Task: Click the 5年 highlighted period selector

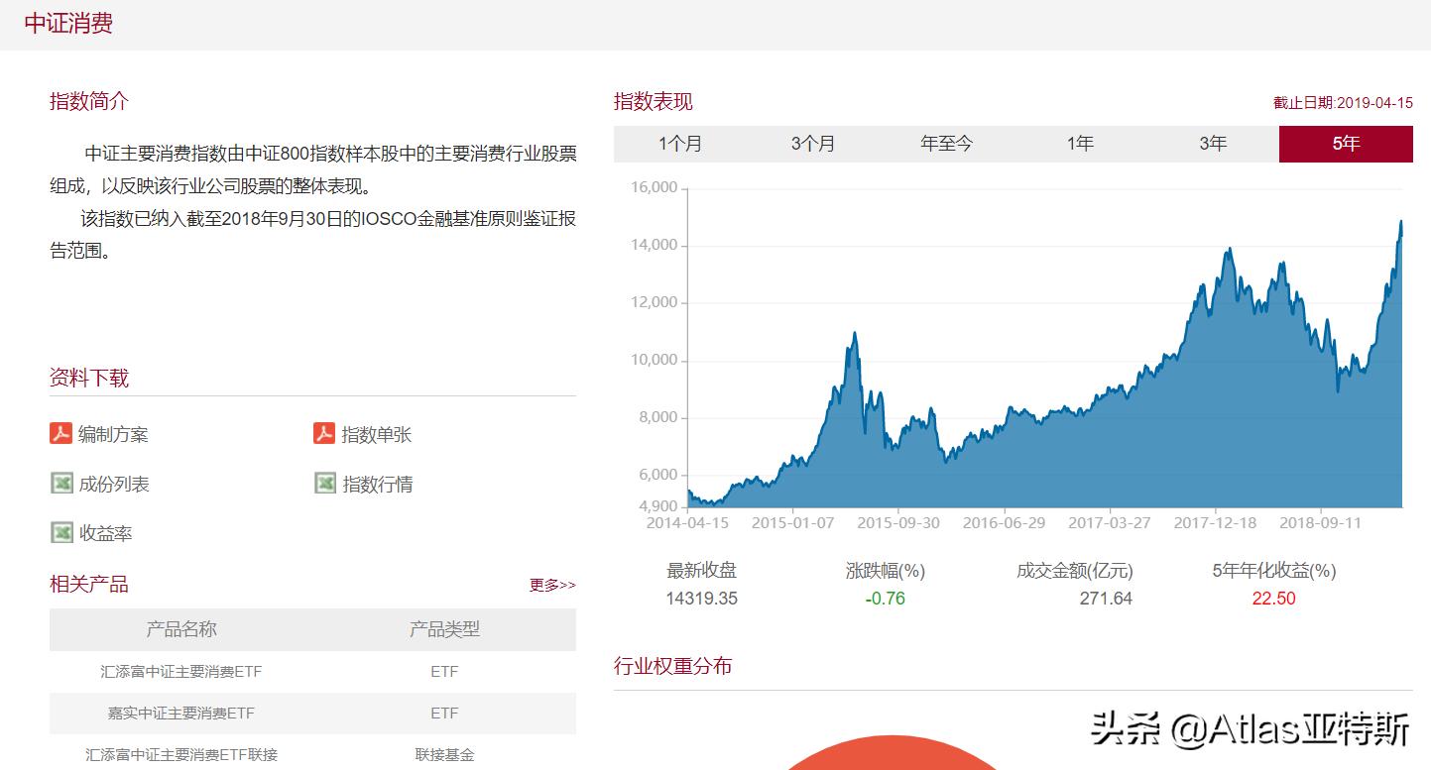Action: click(x=1345, y=143)
